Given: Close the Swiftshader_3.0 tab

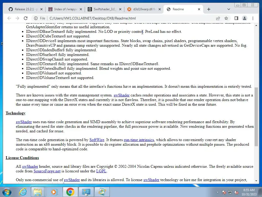Looking at the screenshot, I should [120, 9].
